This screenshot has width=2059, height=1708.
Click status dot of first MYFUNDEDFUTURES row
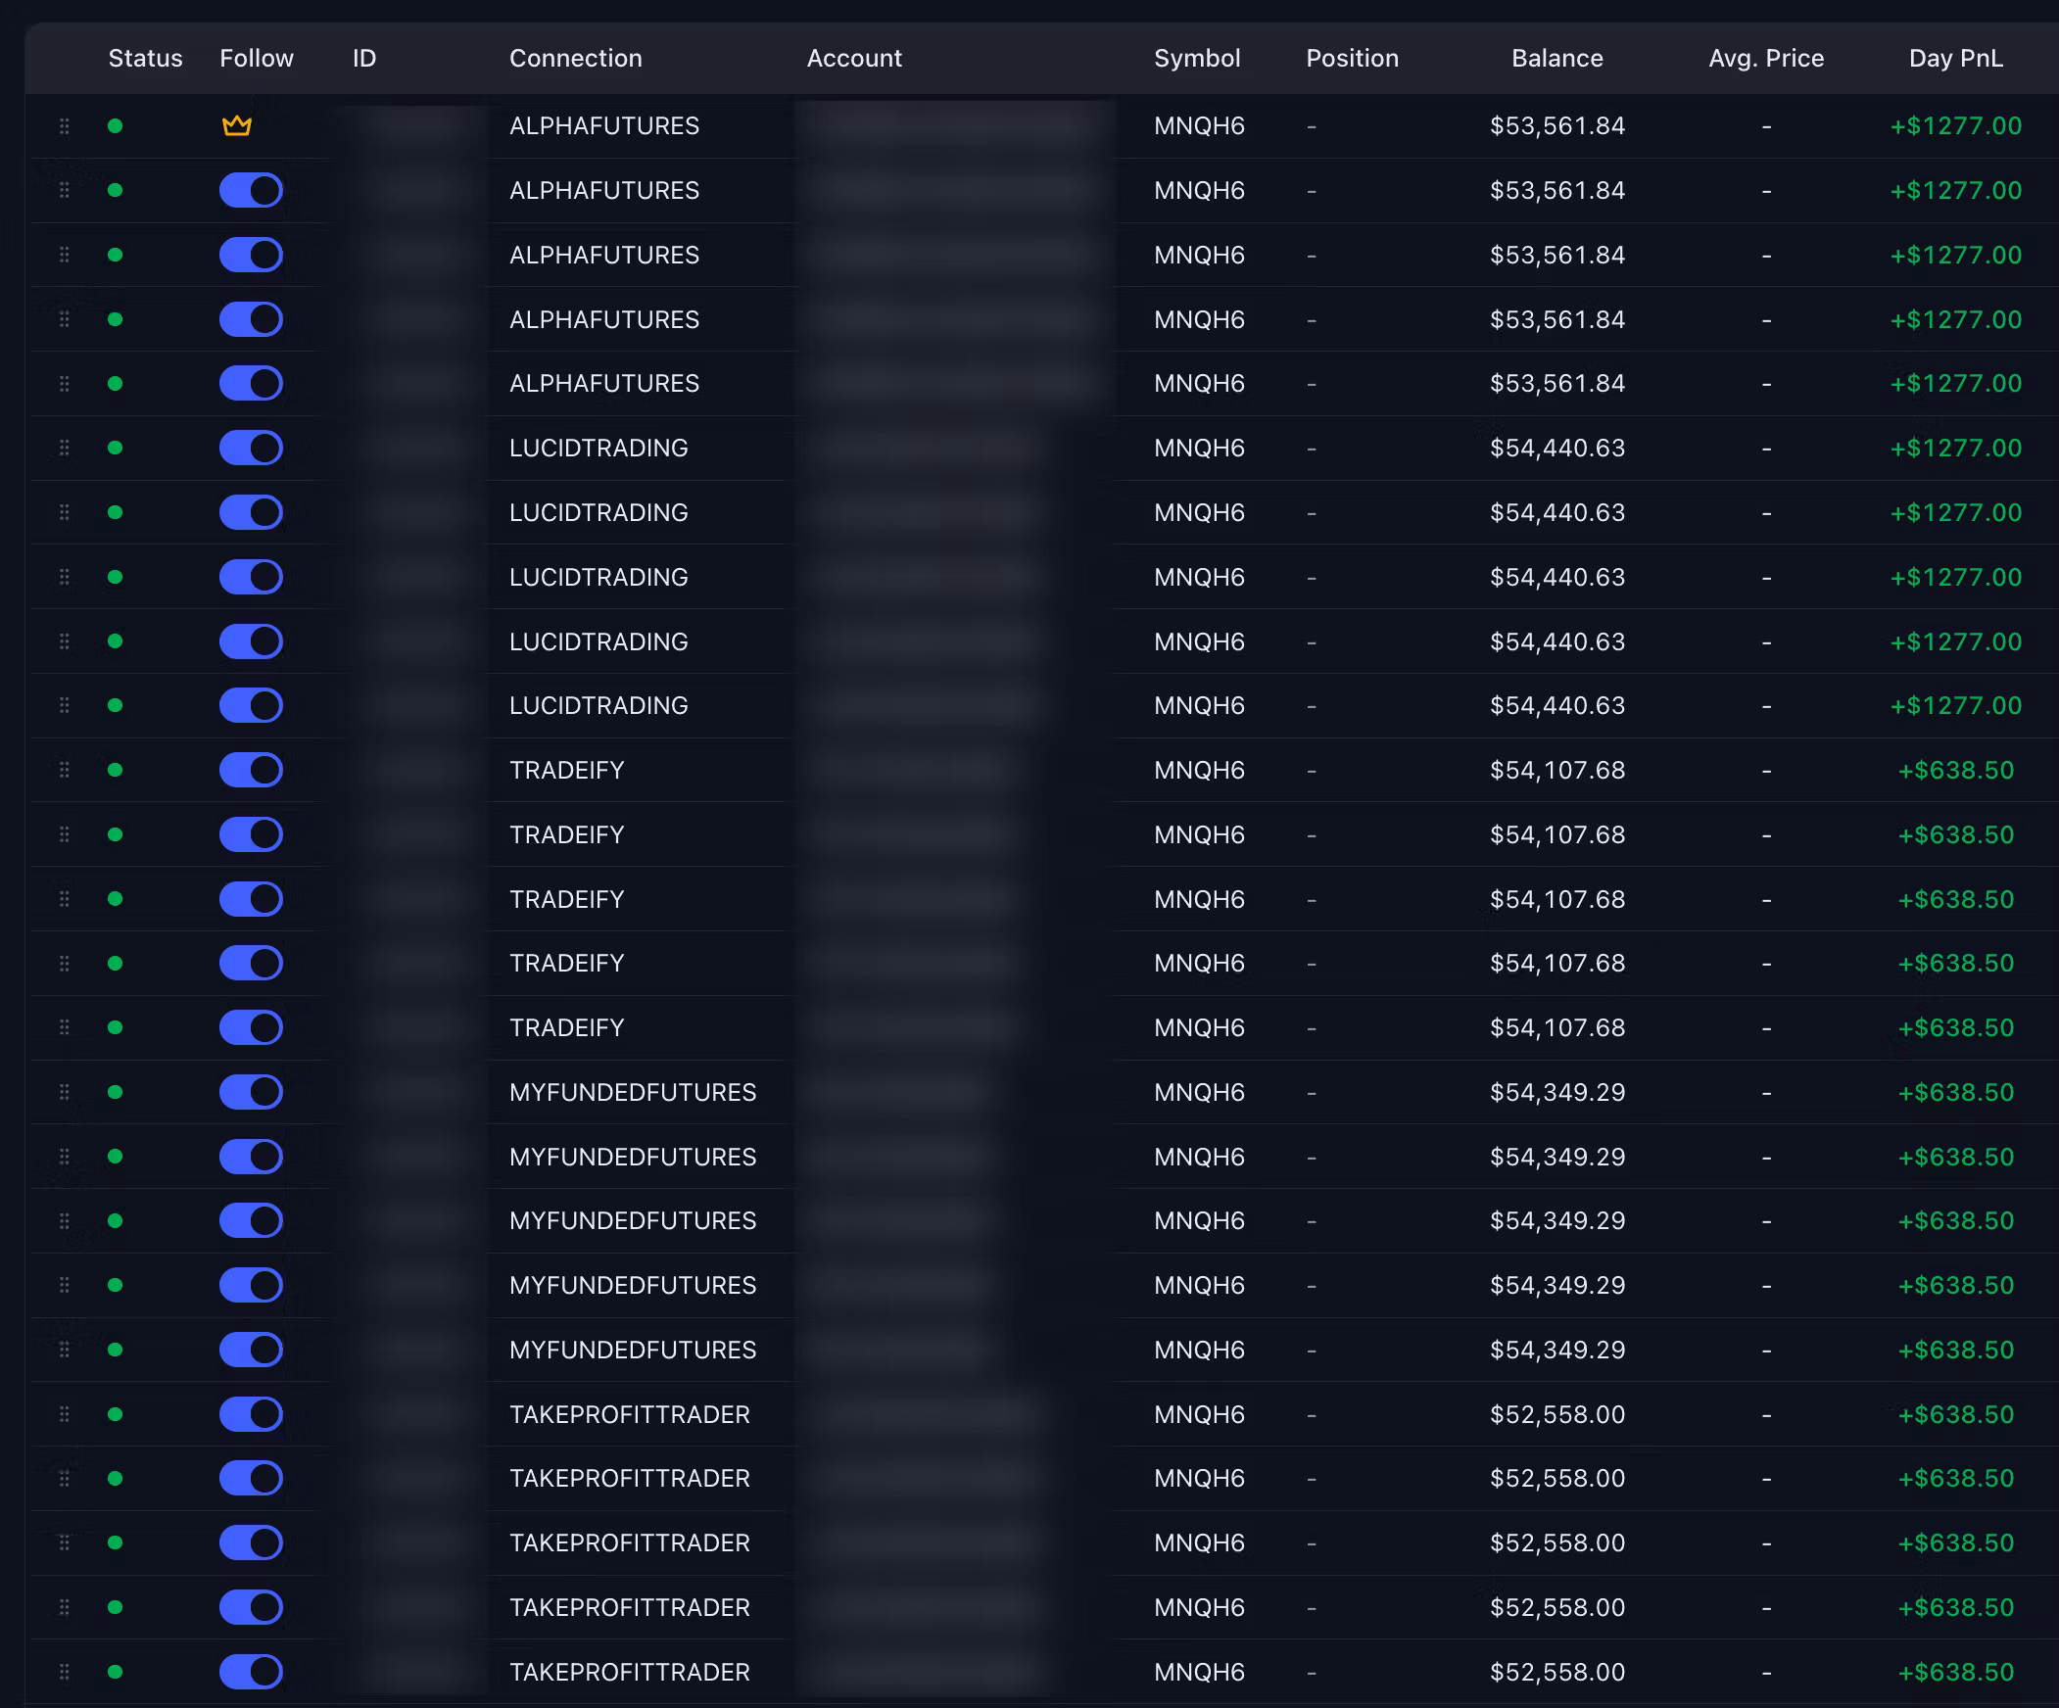click(x=115, y=1092)
